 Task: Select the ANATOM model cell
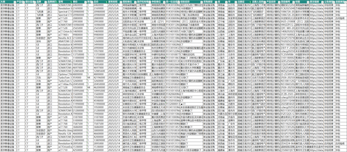click(65, 41)
